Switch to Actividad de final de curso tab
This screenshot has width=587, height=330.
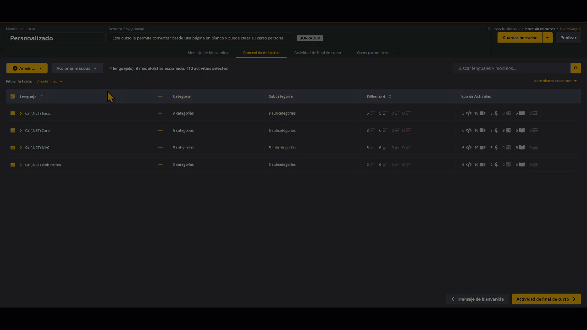pyautogui.click(x=317, y=53)
